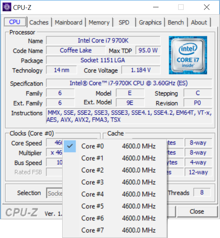Select the CPU tab

15,22
